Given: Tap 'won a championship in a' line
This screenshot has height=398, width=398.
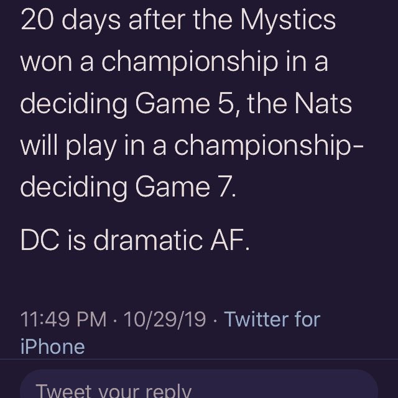Looking at the screenshot, I should point(174,62).
